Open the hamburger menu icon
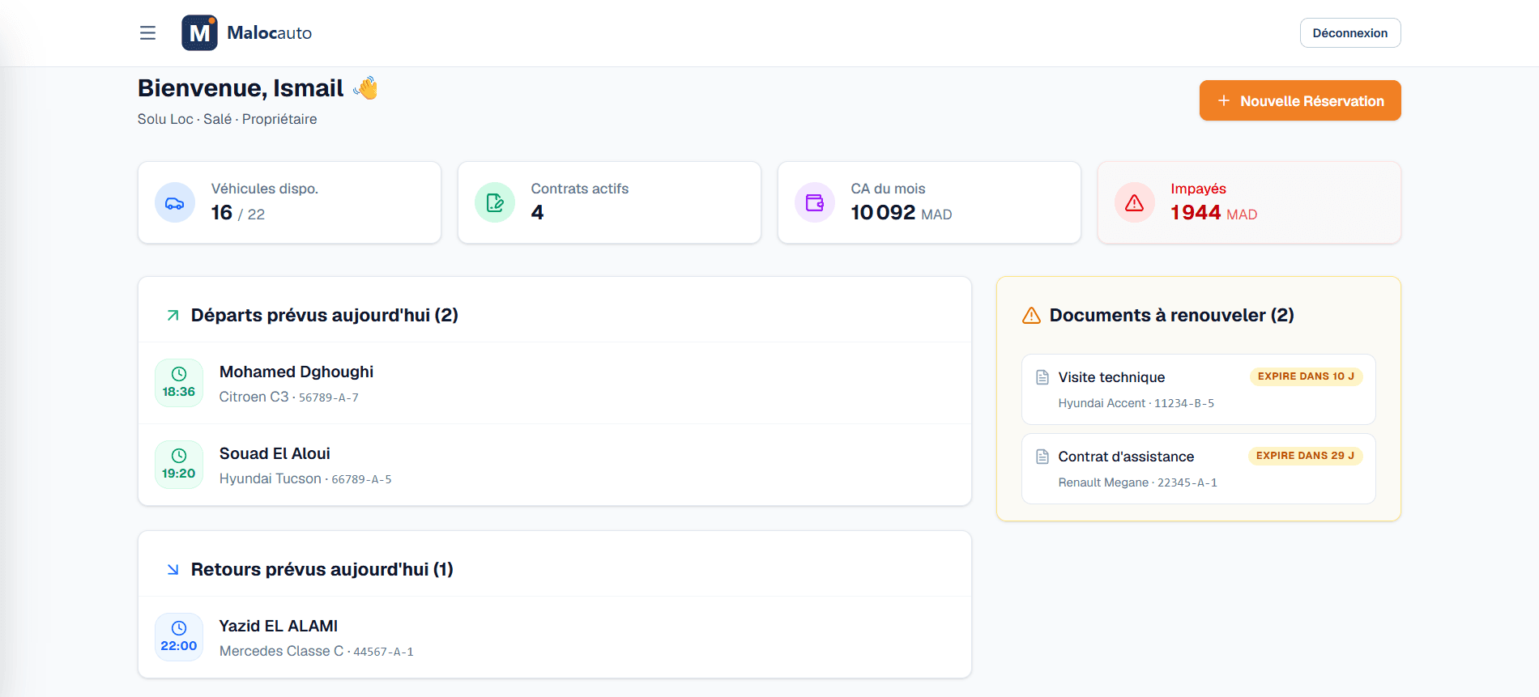The height and width of the screenshot is (697, 1539). pyautogui.click(x=147, y=33)
